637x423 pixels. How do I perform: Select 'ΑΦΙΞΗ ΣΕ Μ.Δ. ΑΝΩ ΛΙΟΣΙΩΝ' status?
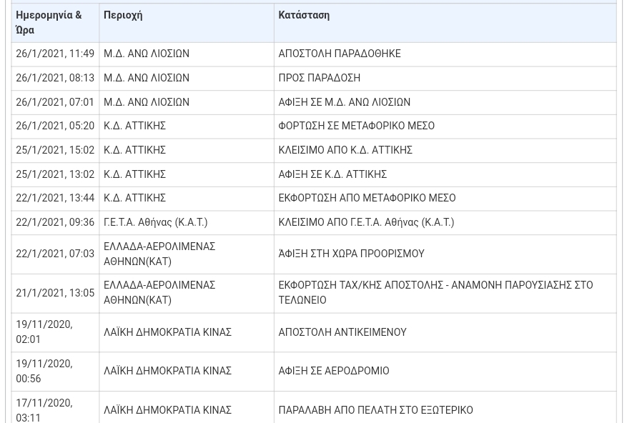pyautogui.click(x=345, y=102)
